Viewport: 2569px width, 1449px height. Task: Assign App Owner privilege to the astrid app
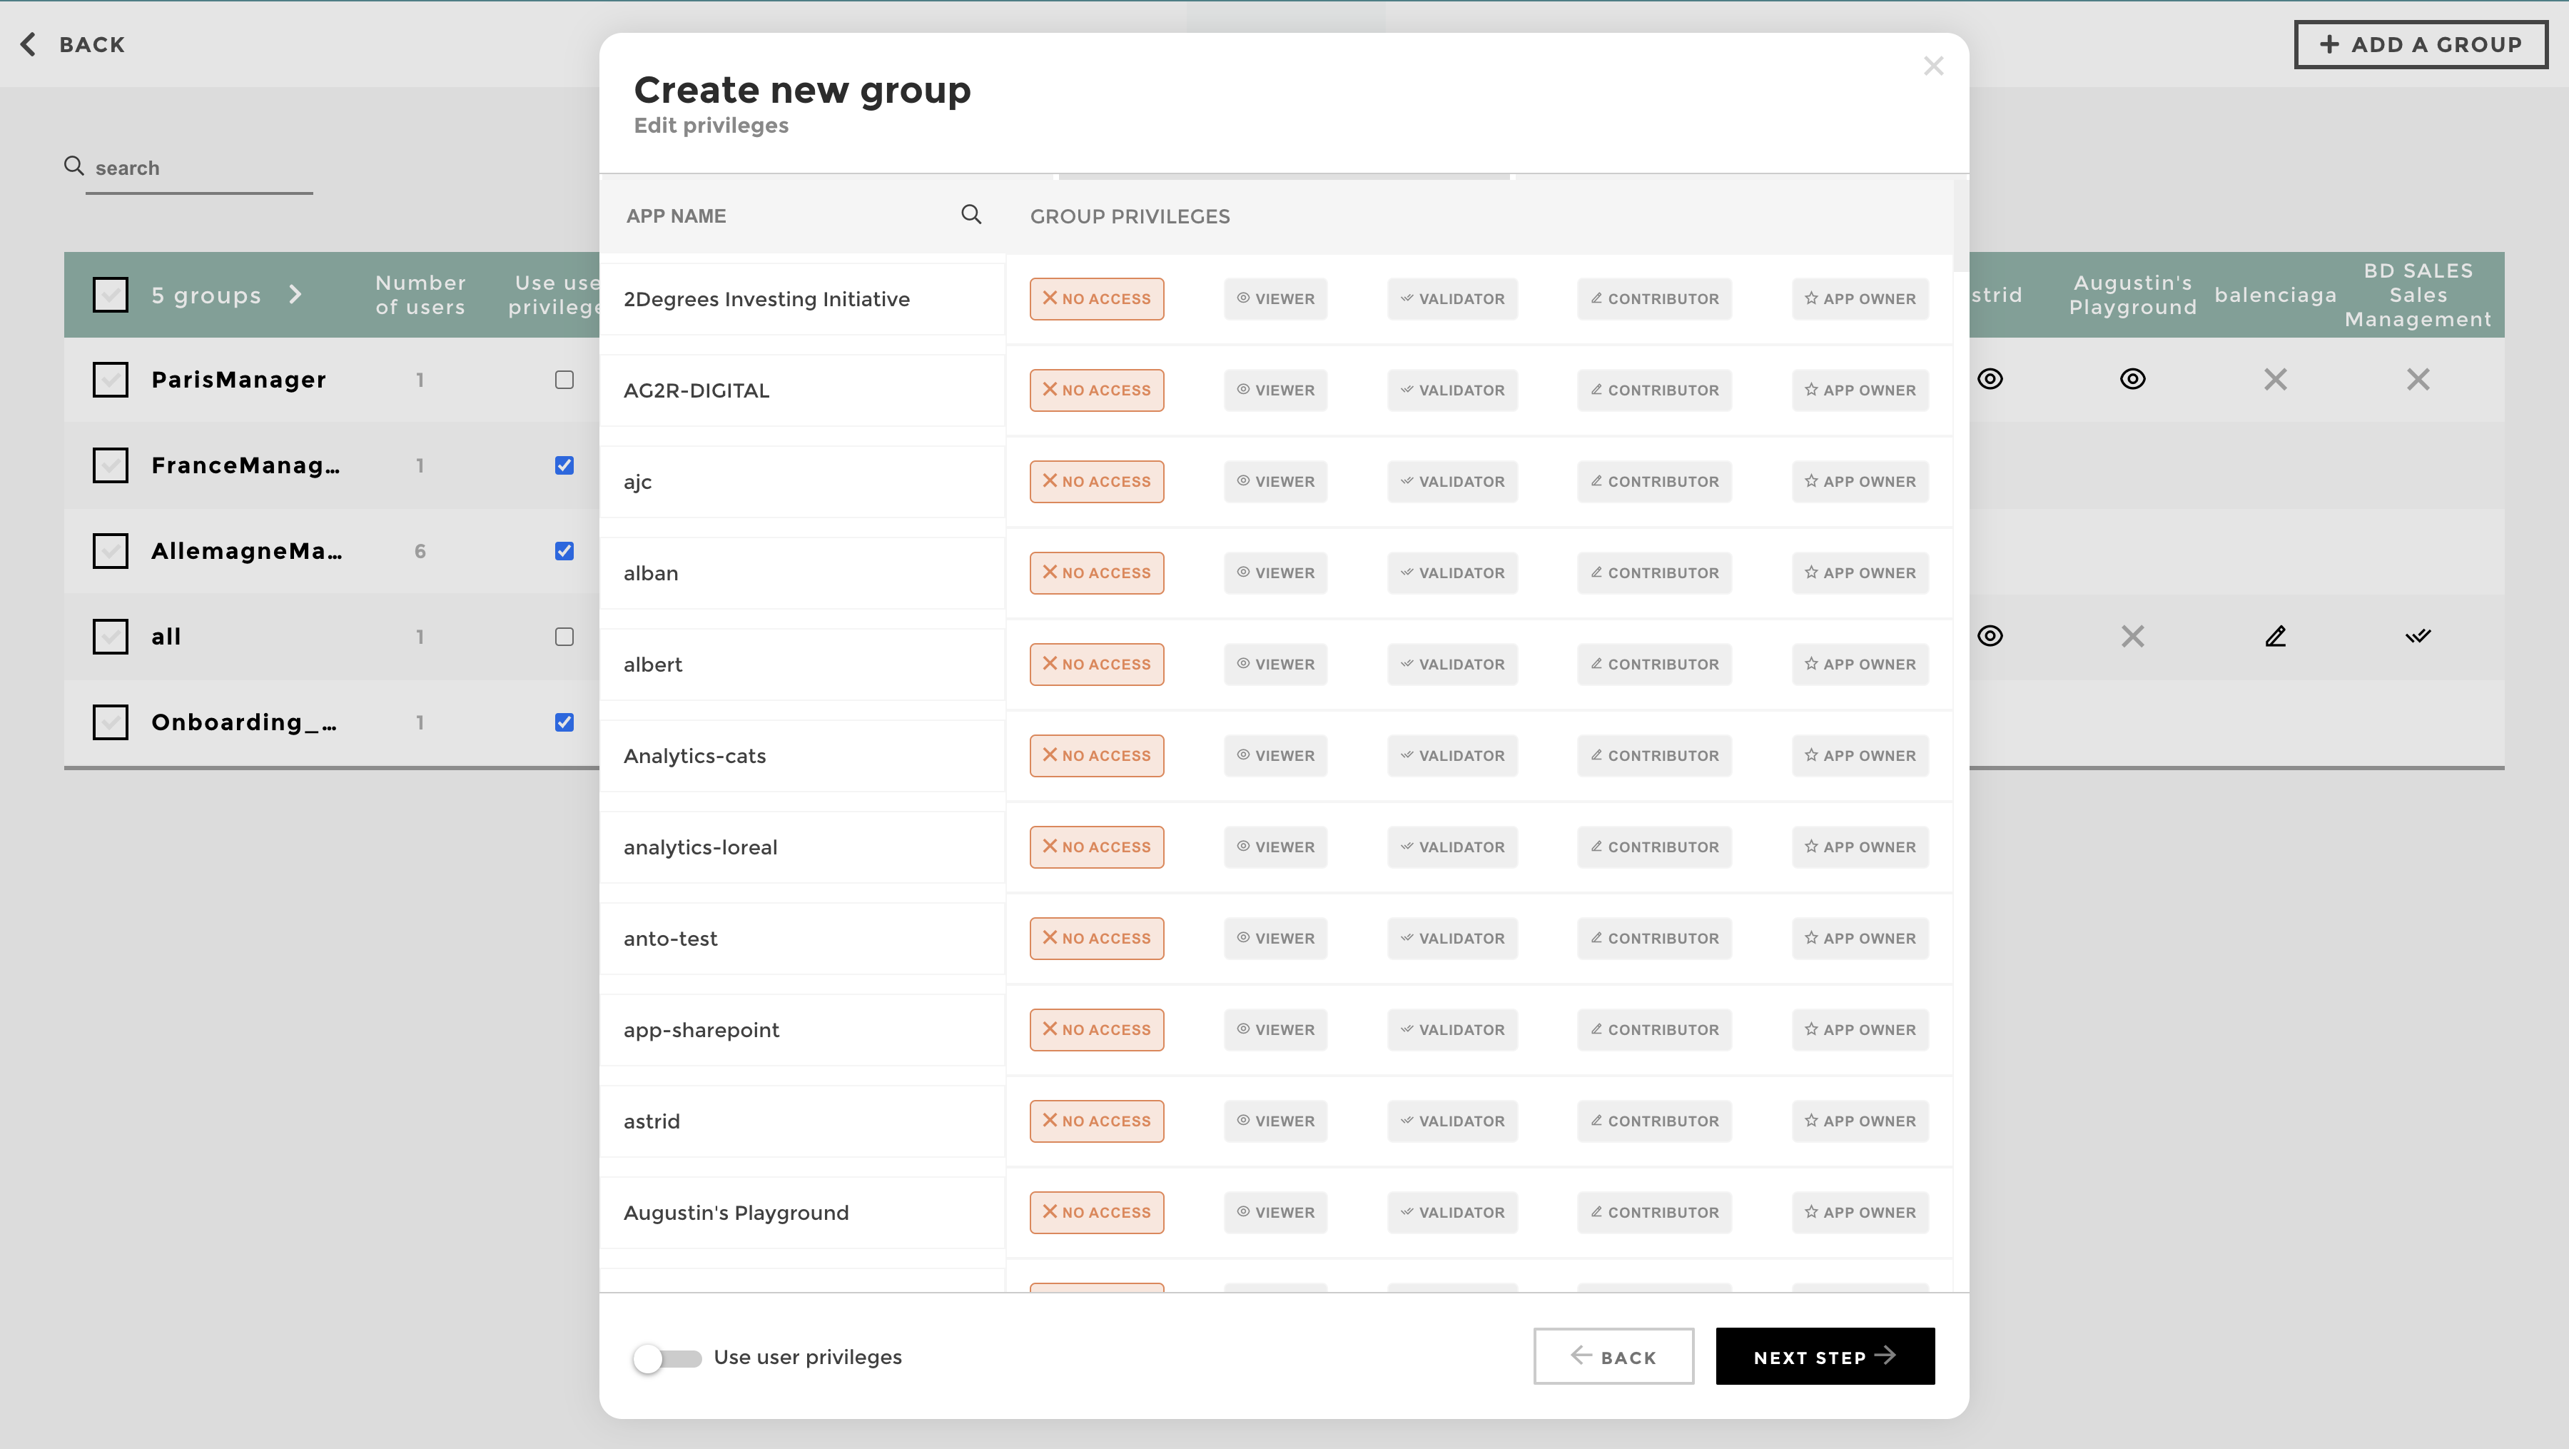pyautogui.click(x=1859, y=1120)
